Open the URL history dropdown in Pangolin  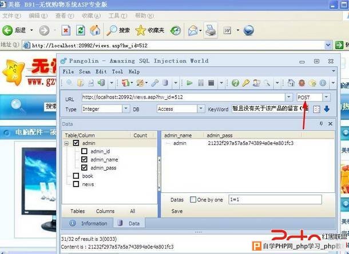[289, 97]
